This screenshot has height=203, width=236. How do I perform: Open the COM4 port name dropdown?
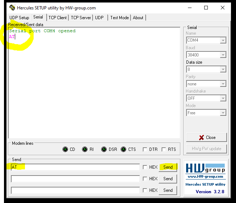[223, 41]
